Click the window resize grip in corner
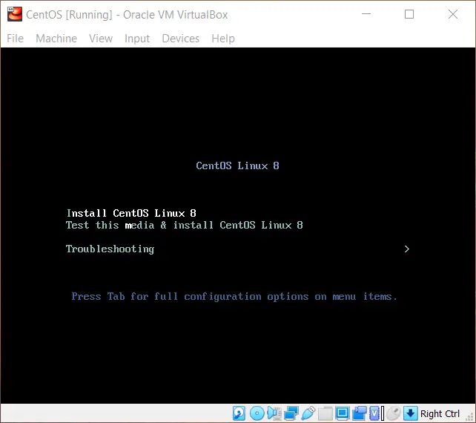This screenshot has height=423, width=476. coord(470,417)
